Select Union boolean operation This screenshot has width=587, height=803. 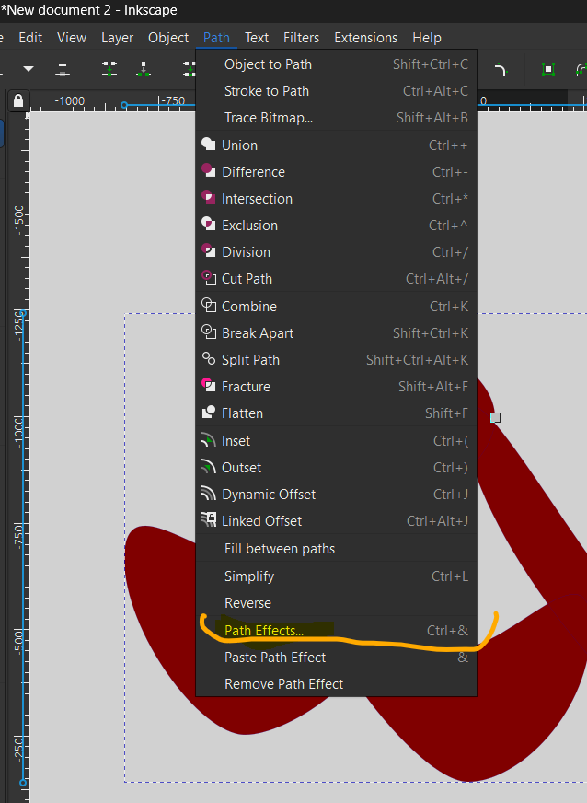tap(336, 145)
